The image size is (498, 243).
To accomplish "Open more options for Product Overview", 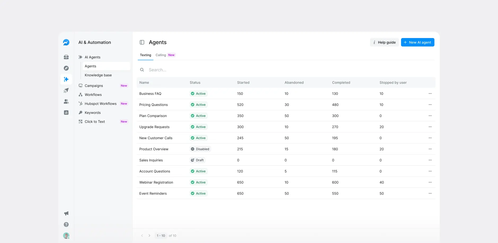I will pos(430,149).
